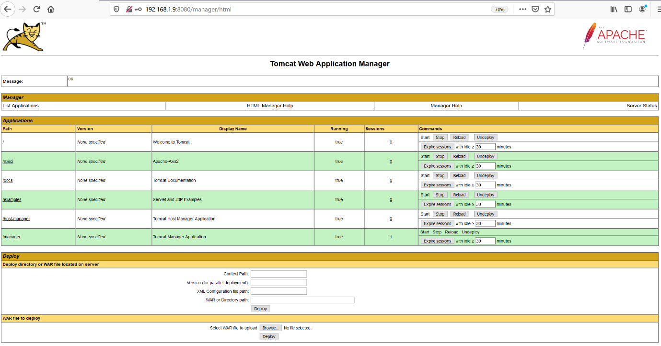
Task: Expire sessions for /host-manager app
Action: tap(437, 223)
